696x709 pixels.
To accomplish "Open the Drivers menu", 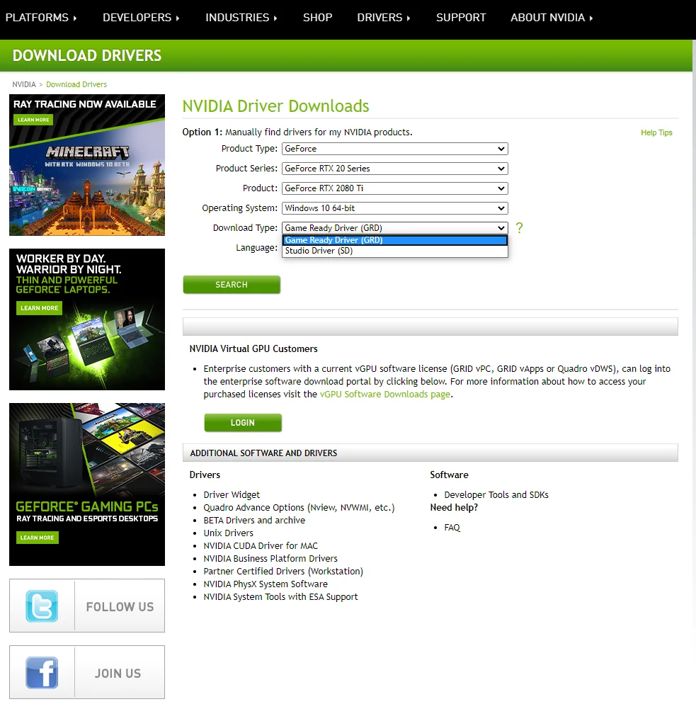I will [x=384, y=18].
